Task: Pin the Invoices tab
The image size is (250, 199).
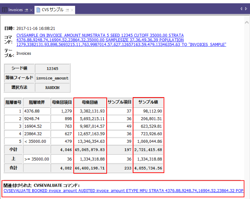Action: tap(26, 10)
